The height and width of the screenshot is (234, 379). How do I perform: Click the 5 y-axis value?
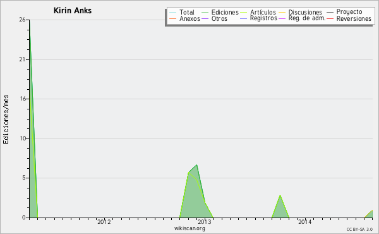24,178
